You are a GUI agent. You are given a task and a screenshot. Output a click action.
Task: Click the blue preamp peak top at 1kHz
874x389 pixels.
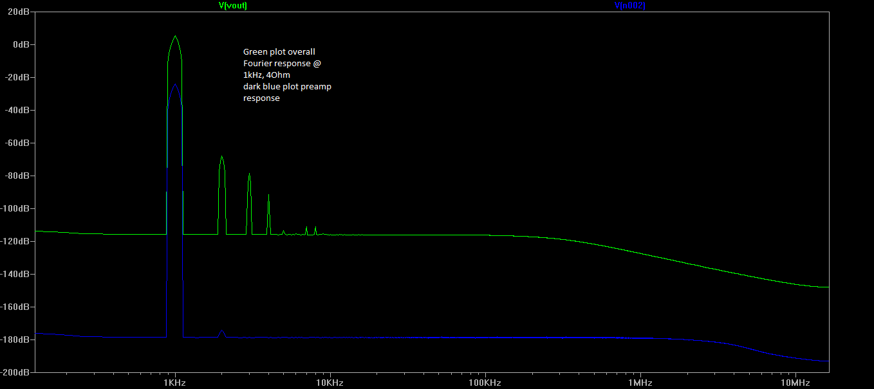[175, 86]
